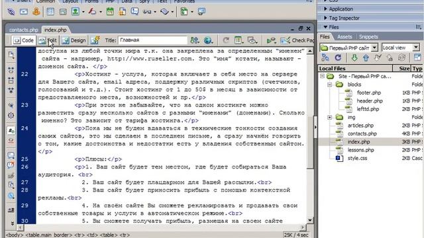Toggle Line Numbers in coding toolbar
424x238 pixels.
pos(11,131)
